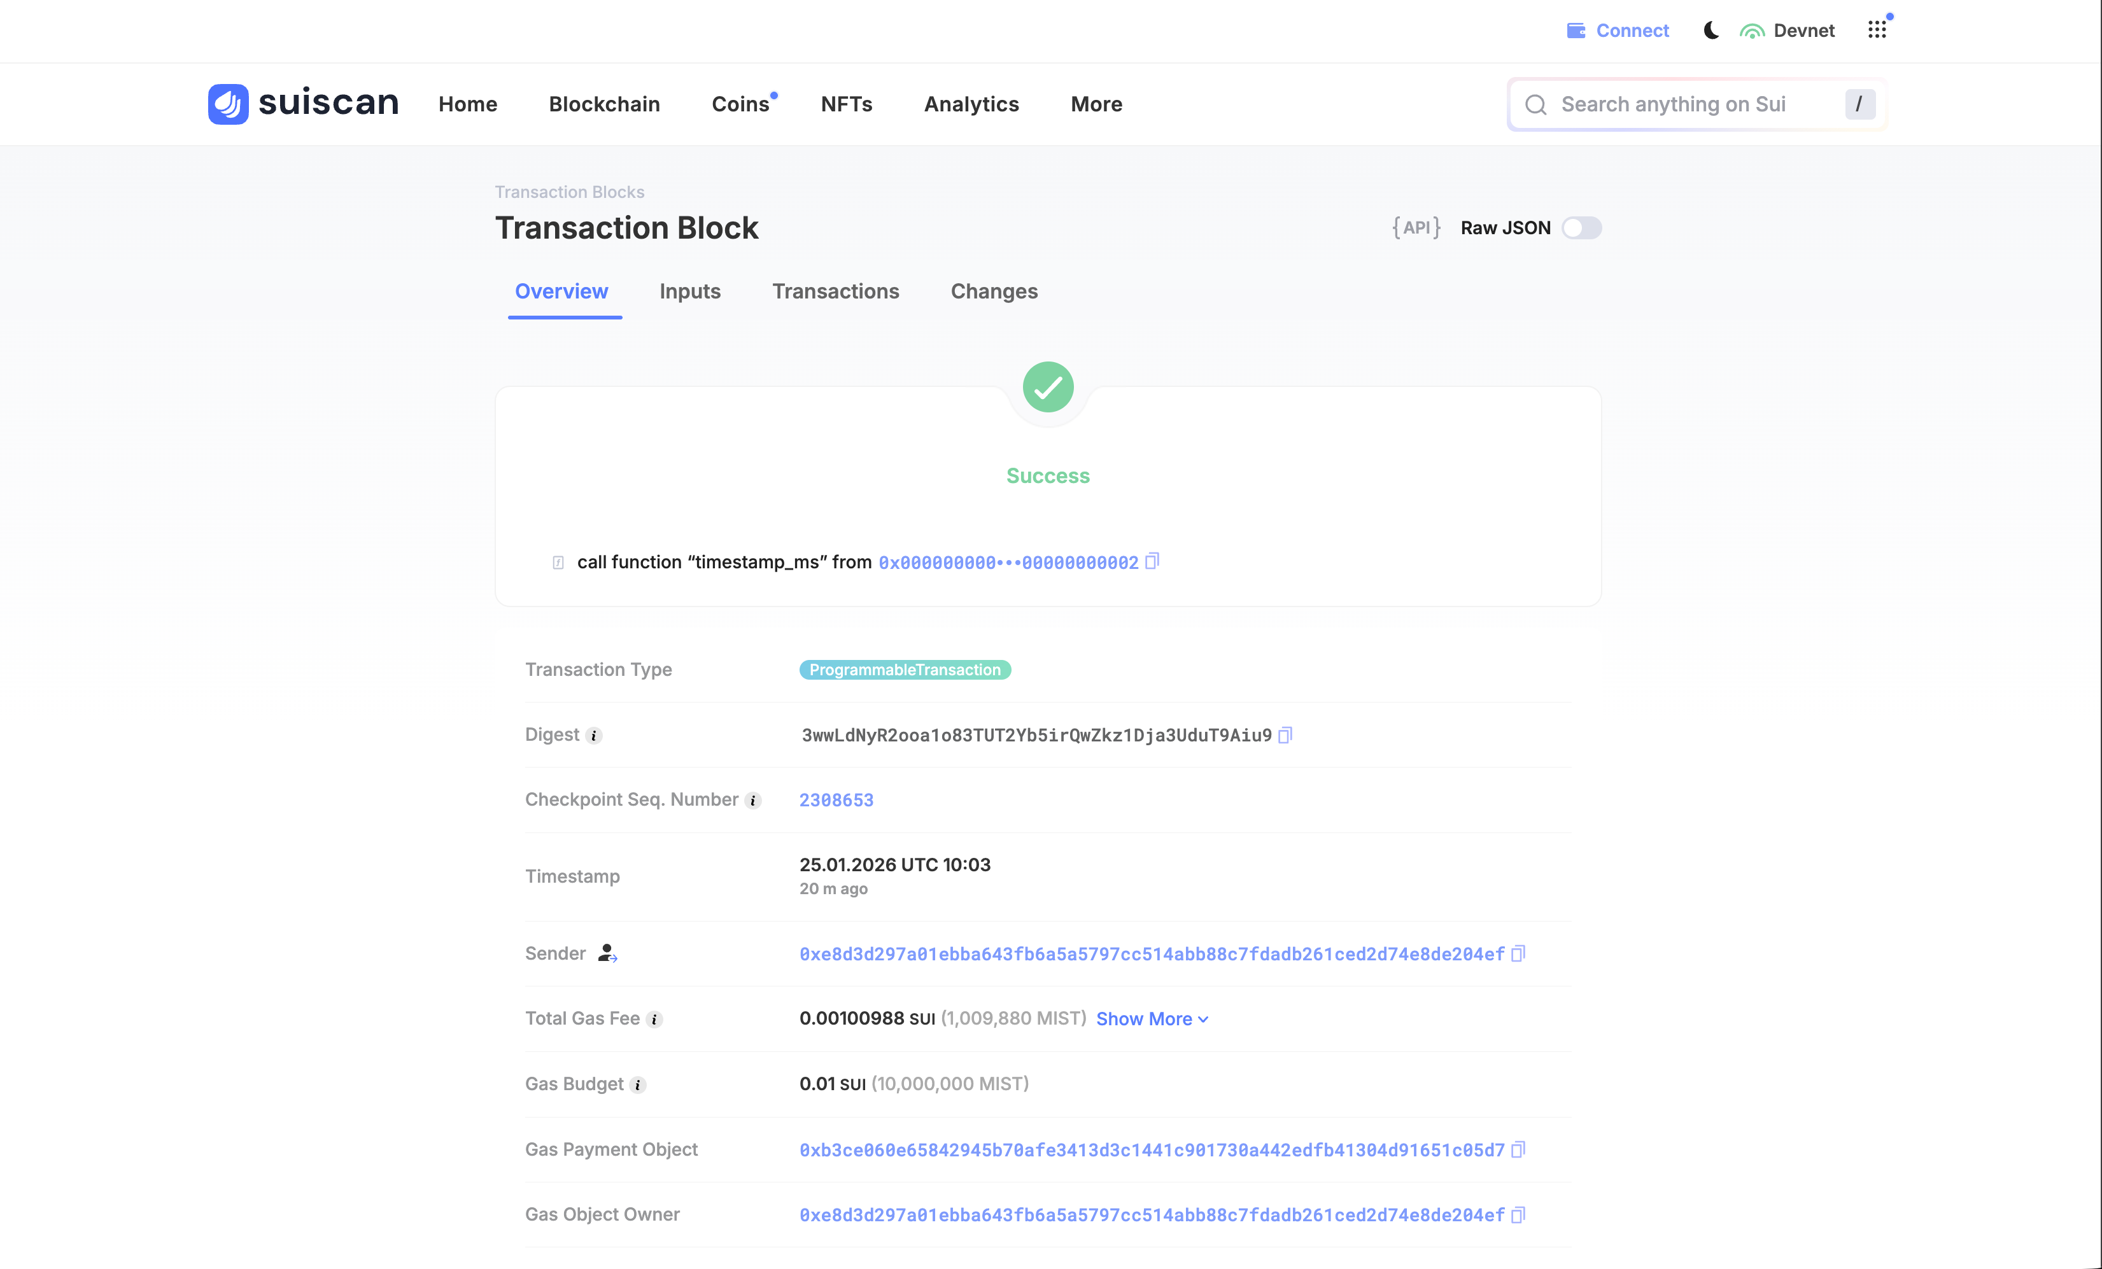Switch to the Inputs tab
The height and width of the screenshot is (1269, 2102).
(689, 291)
